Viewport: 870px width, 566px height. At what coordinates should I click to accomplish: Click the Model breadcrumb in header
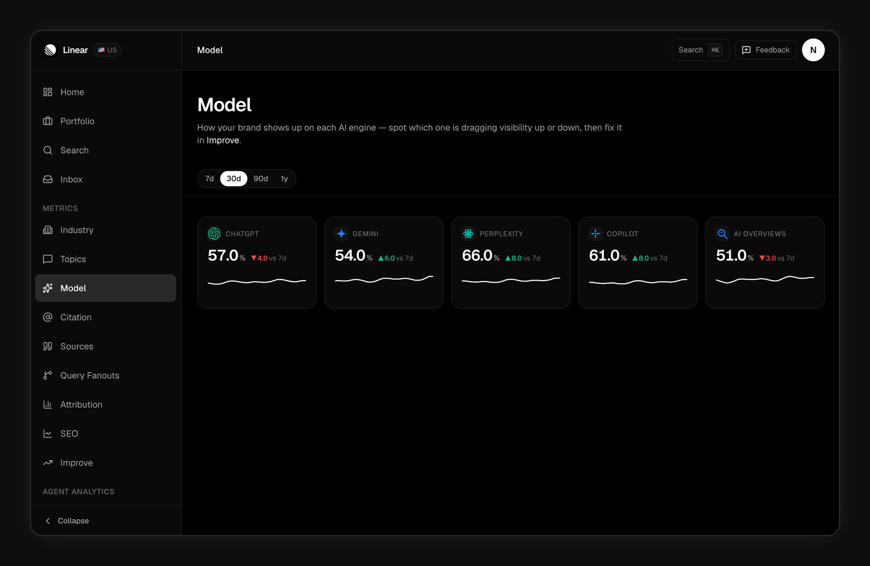tap(210, 50)
